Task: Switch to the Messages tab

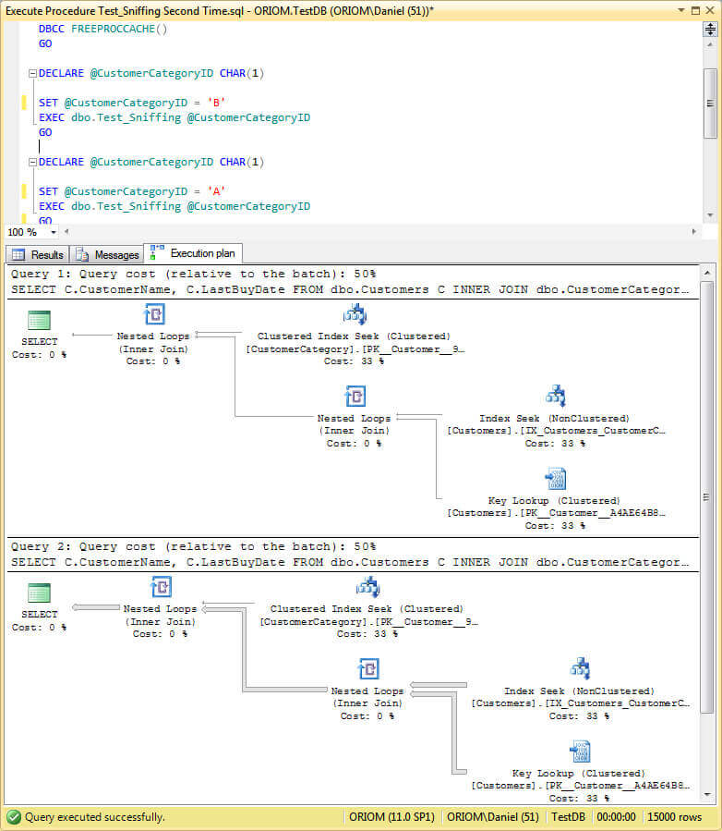Action: (107, 255)
